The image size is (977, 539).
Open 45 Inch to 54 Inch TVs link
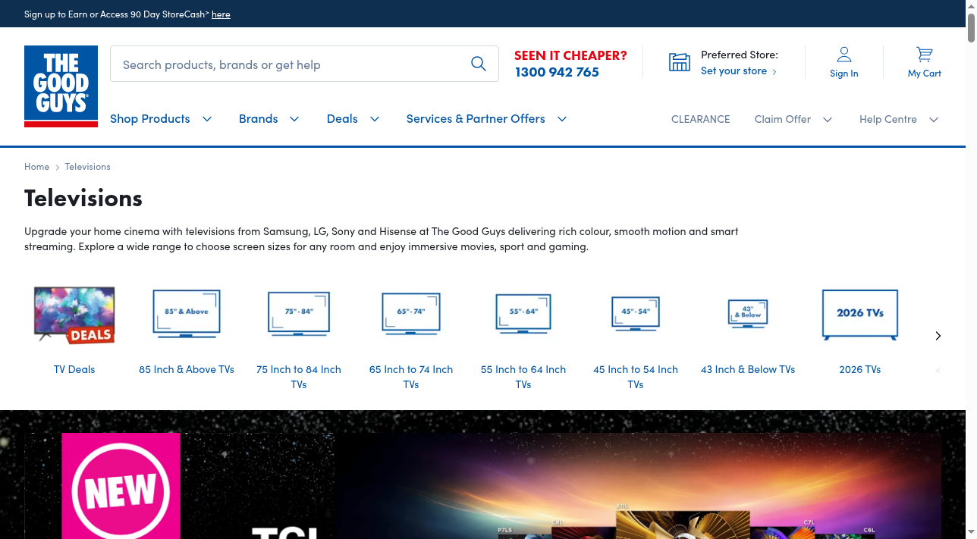coord(636,377)
